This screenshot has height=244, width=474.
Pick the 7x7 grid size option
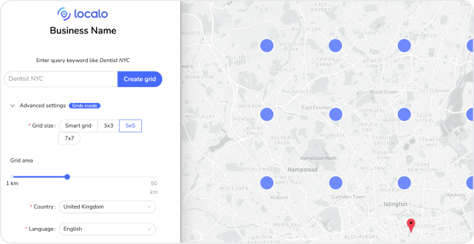pos(70,138)
